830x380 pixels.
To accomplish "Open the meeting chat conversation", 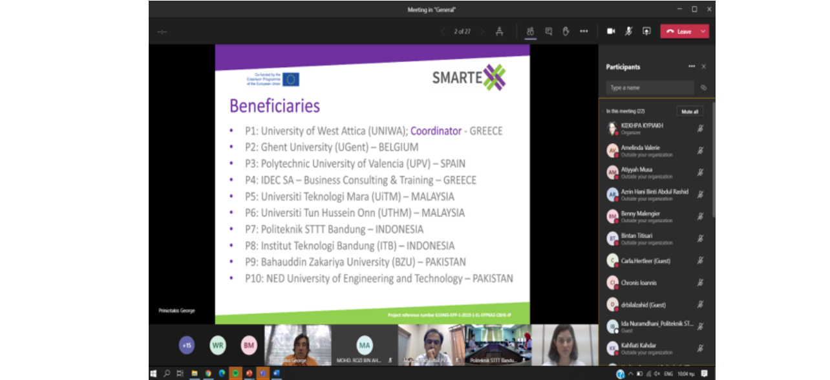I will point(548,31).
